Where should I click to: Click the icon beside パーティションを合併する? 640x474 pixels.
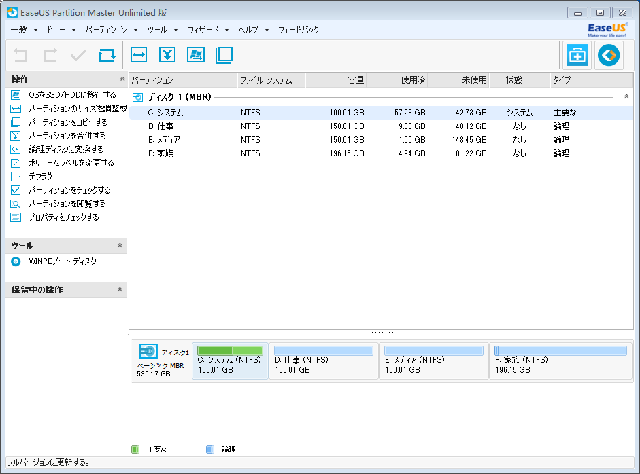pos(16,136)
